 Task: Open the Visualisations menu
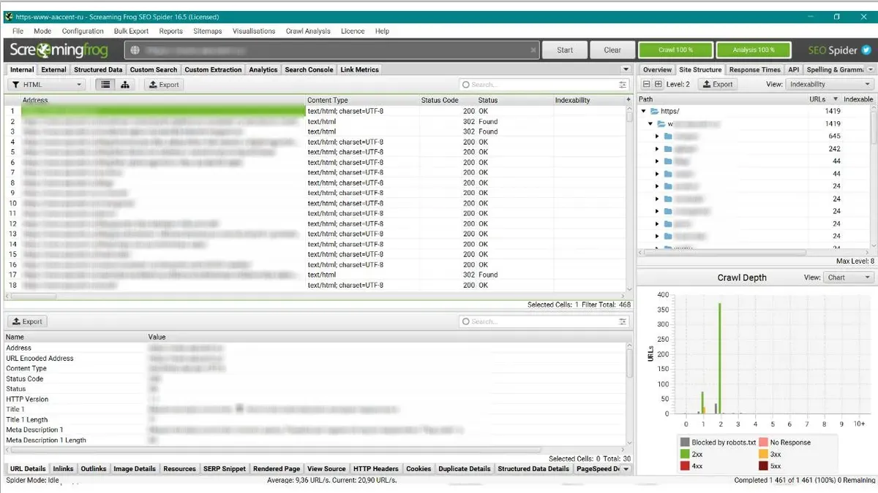tap(254, 31)
